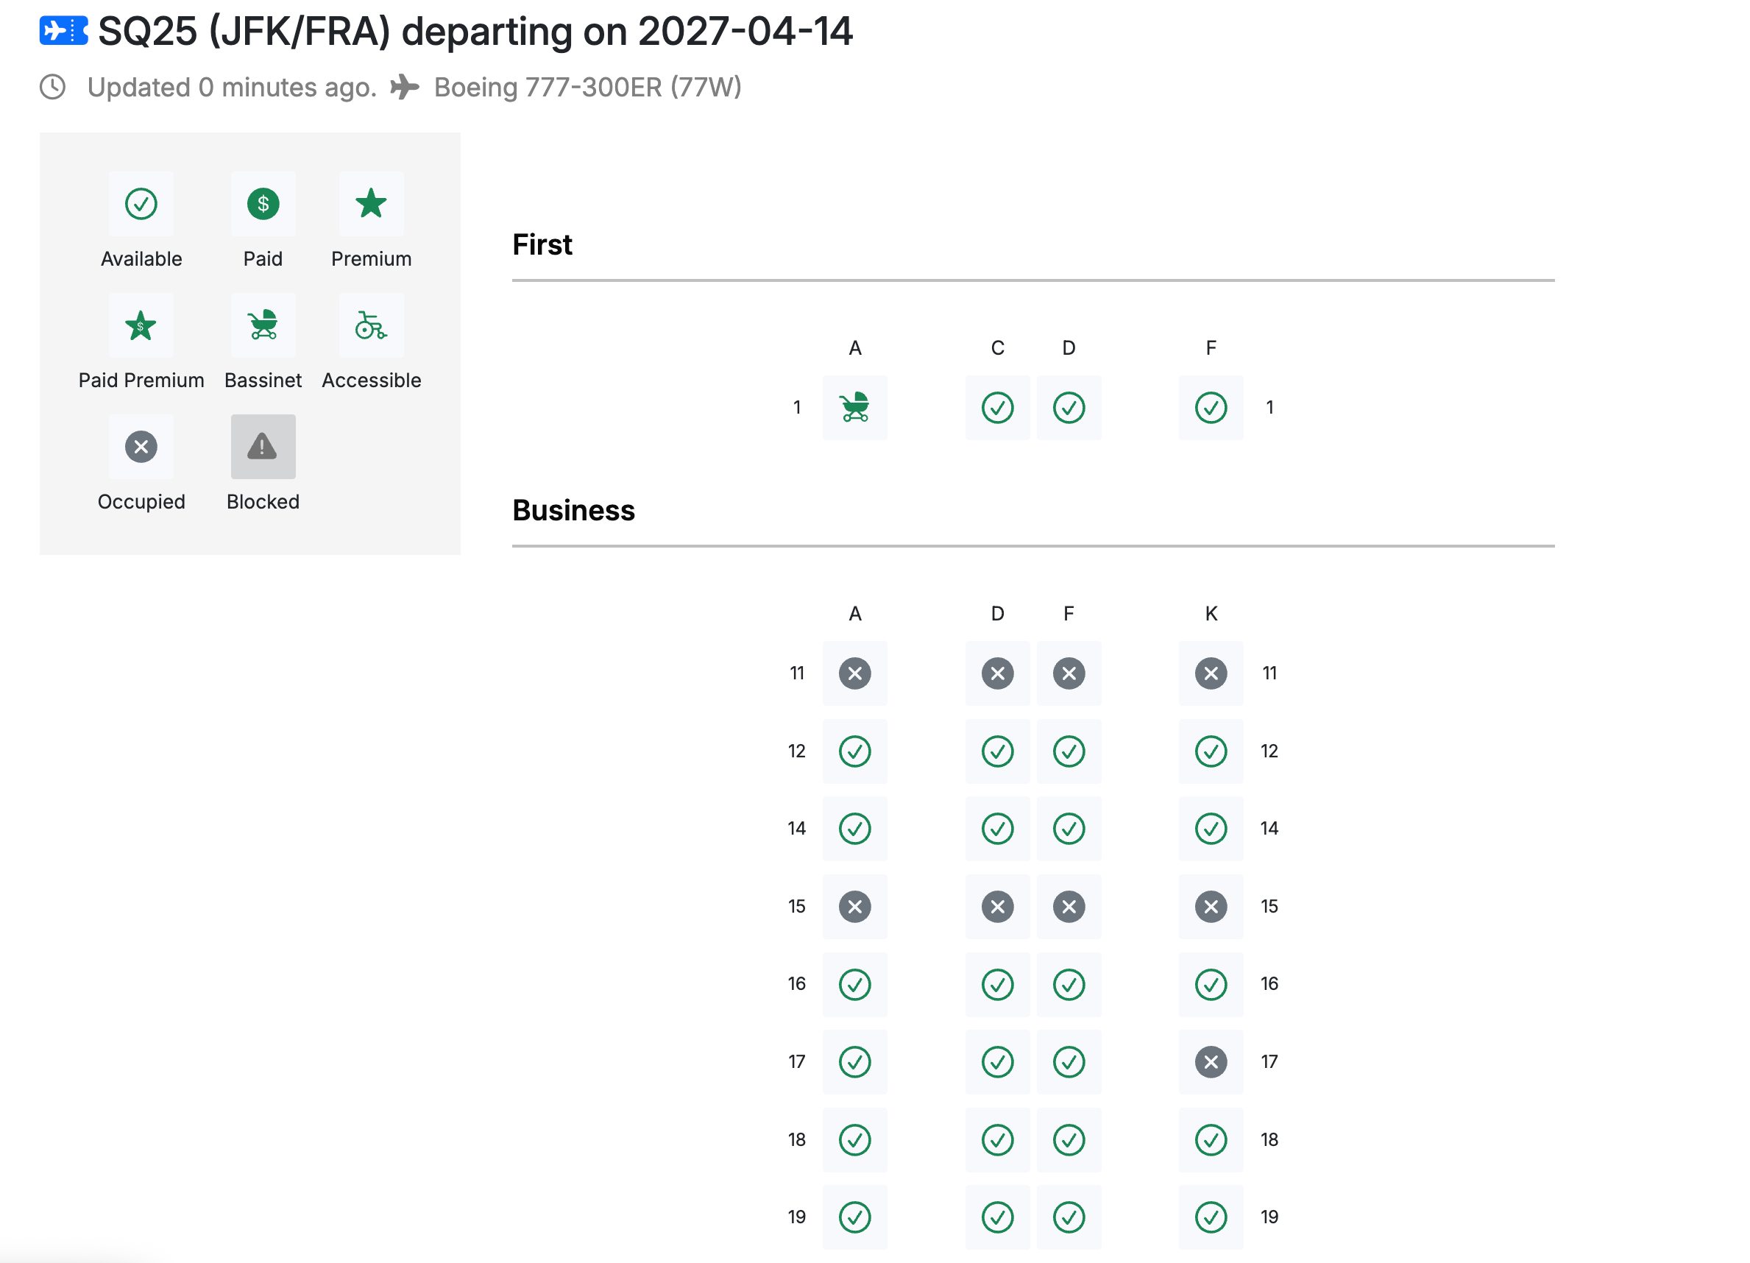The width and height of the screenshot is (1750, 1263).
Task: Pick available Business seat 17F
Action: coord(1069,1061)
